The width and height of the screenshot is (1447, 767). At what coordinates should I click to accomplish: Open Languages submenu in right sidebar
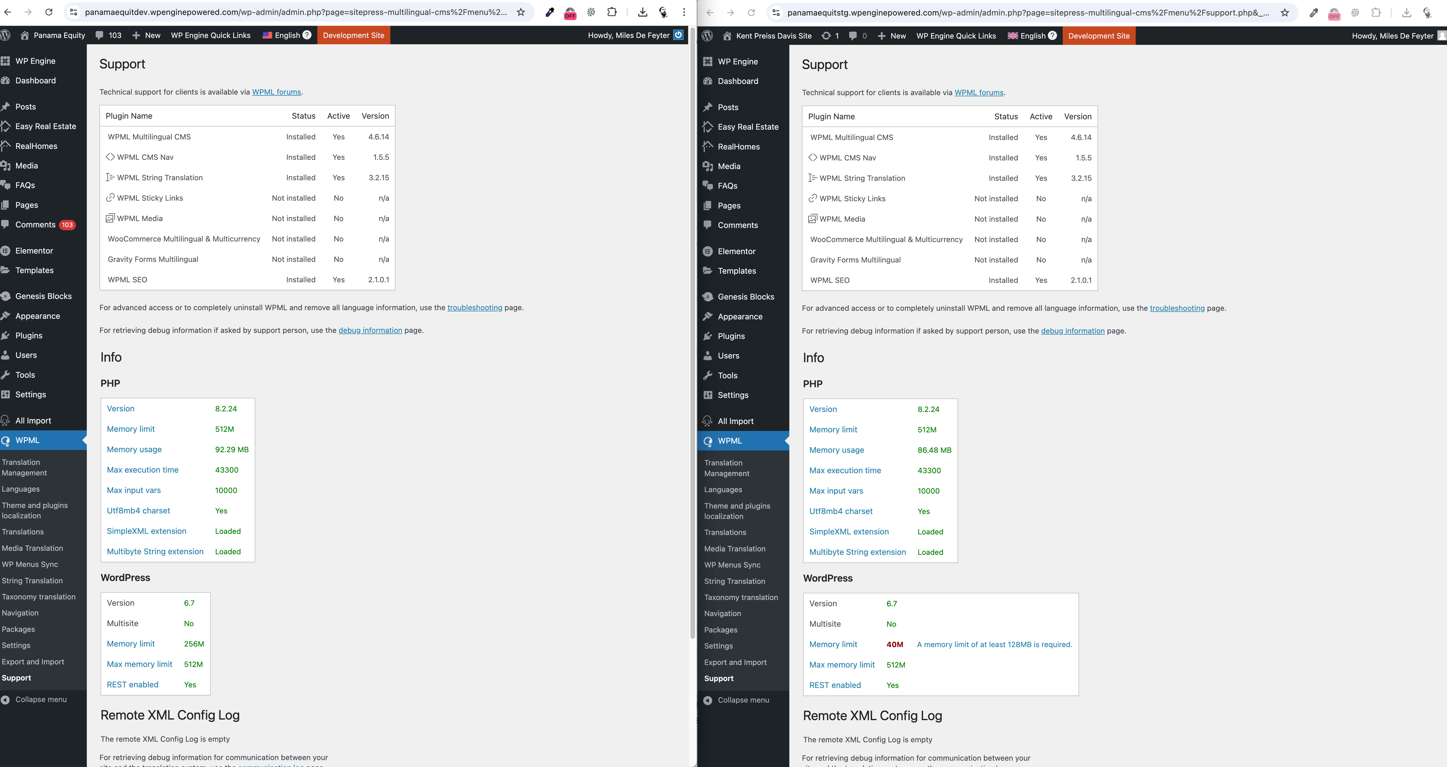[723, 489]
